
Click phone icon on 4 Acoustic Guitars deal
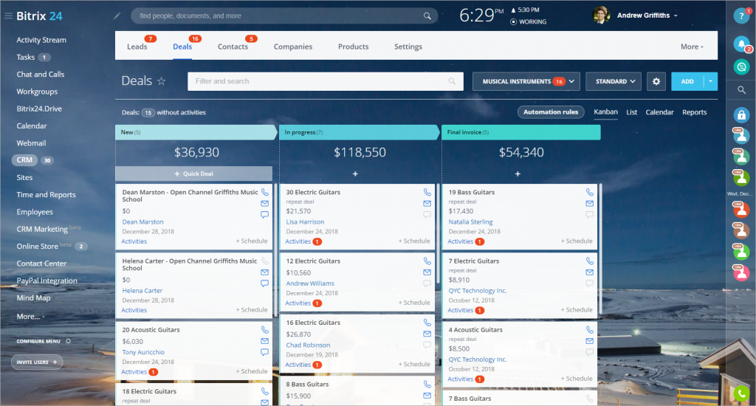click(590, 330)
